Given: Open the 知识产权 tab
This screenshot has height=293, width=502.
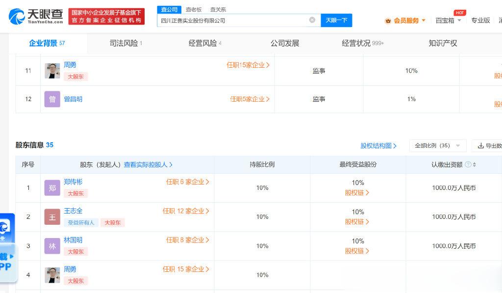Looking at the screenshot, I should click(x=443, y=43).
